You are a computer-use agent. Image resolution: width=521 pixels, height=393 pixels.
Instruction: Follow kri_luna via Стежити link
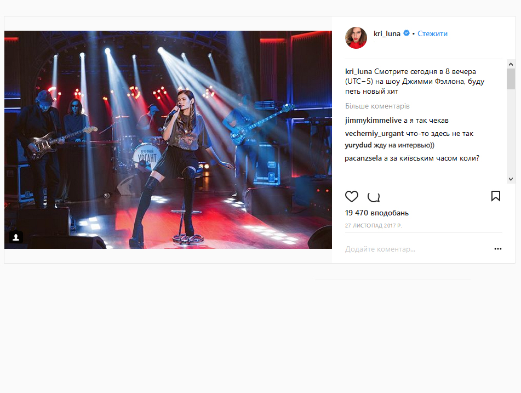click(x=432, y=33)
